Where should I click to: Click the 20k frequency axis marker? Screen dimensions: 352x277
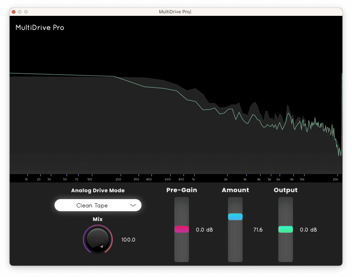pyautogui.click(x=335, y=179)
